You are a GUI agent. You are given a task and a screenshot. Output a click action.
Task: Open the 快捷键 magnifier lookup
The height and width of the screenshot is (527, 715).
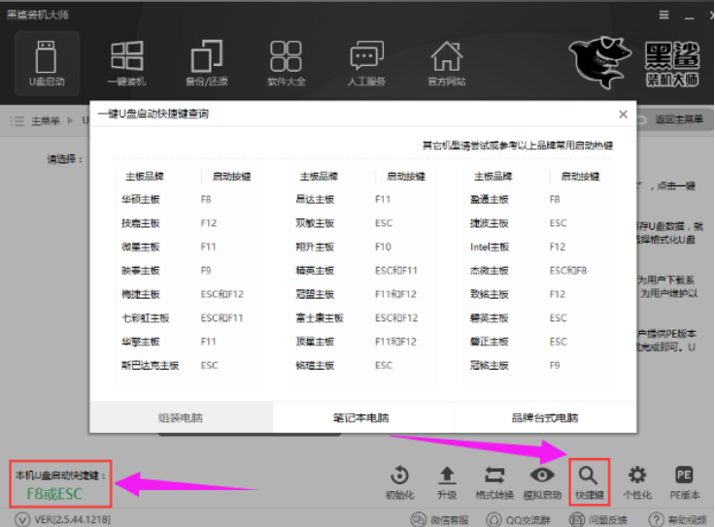pos(589,482)
